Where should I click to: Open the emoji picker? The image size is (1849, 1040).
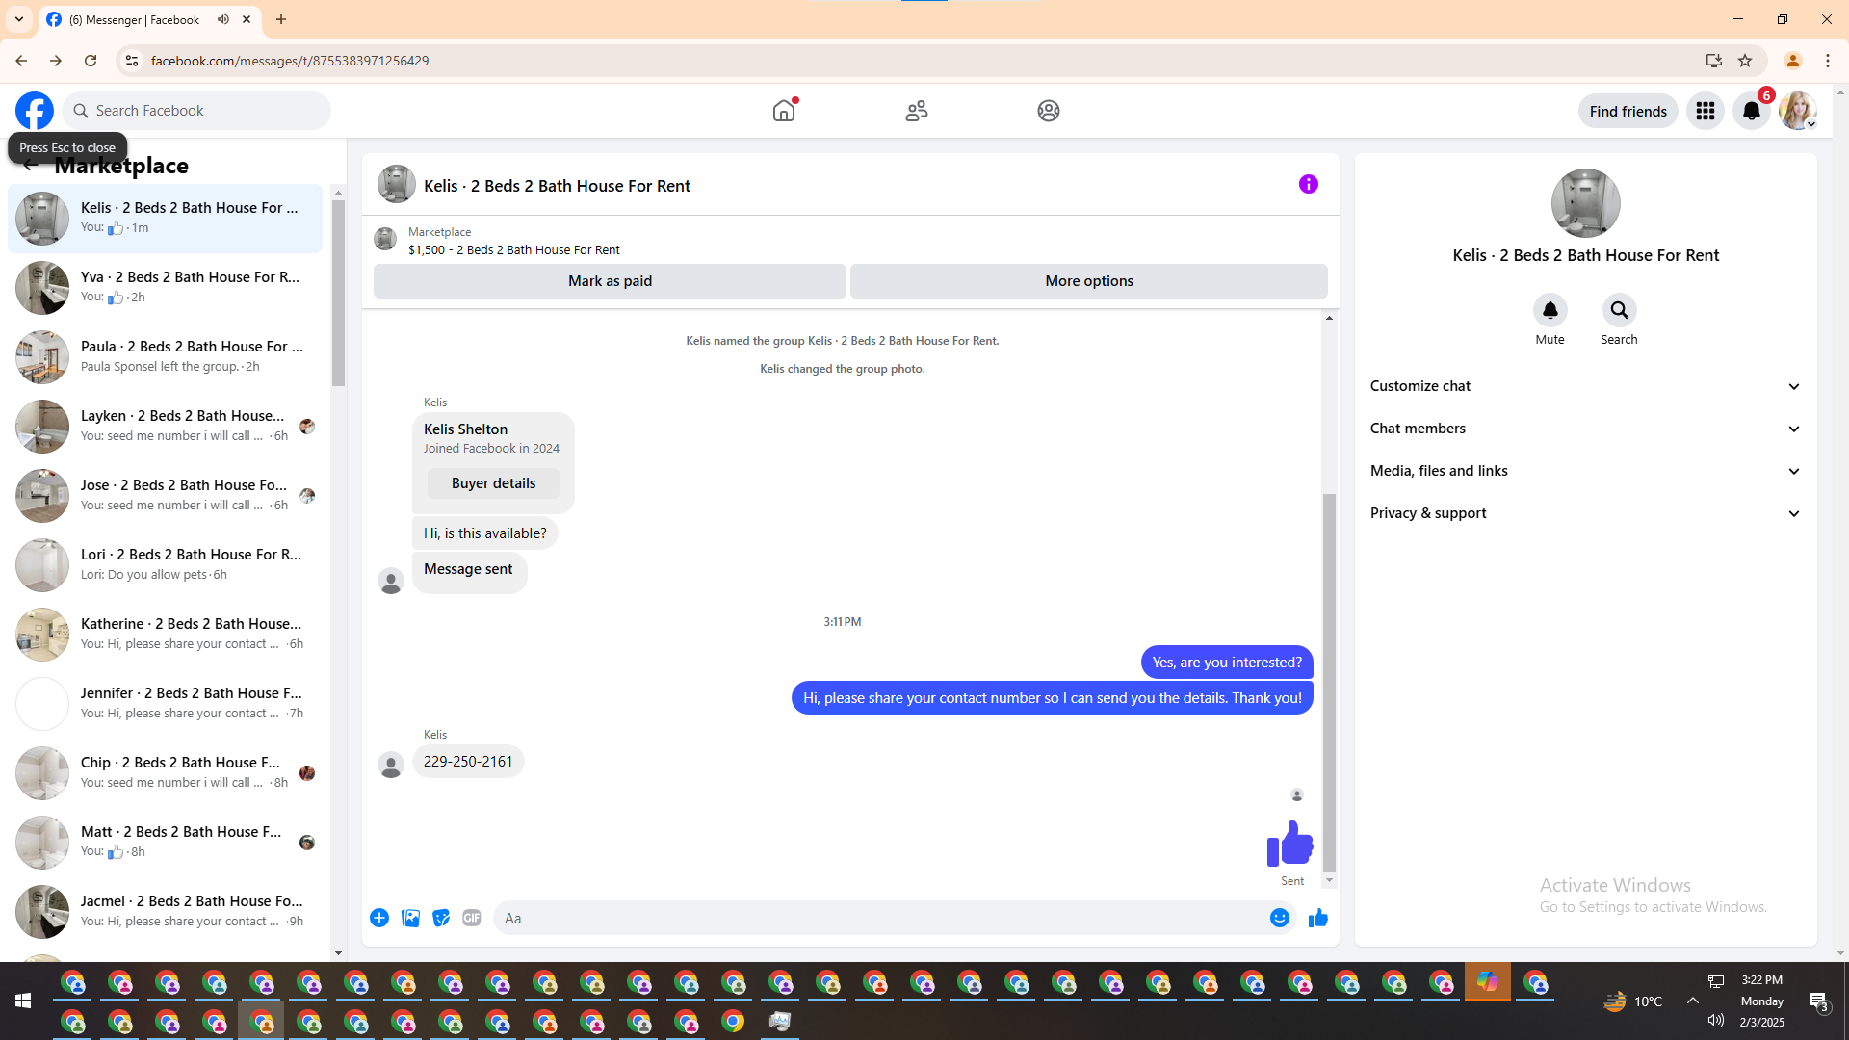[1280, 918]
